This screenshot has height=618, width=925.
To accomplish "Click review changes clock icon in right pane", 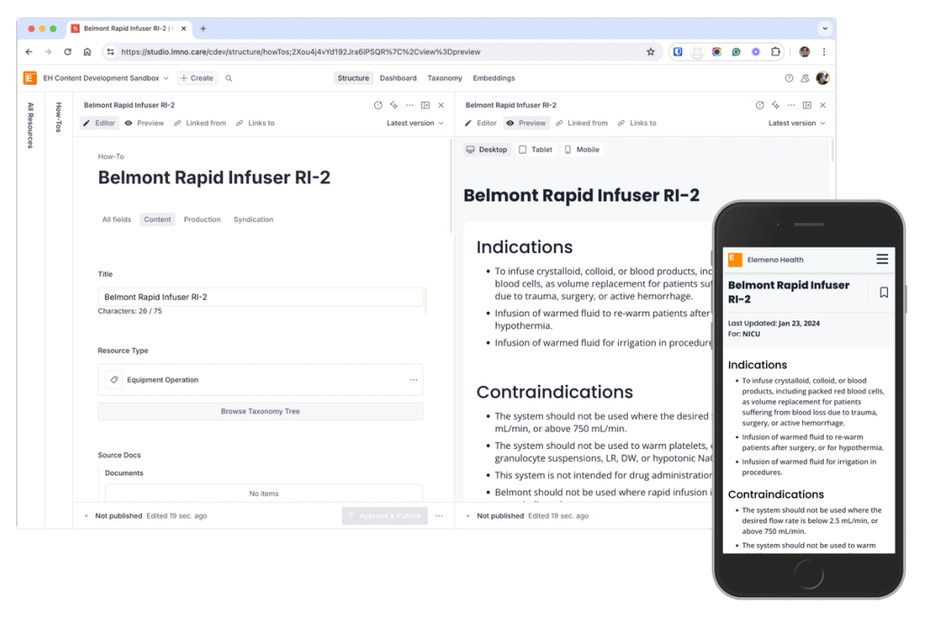I will click(760, 105).
